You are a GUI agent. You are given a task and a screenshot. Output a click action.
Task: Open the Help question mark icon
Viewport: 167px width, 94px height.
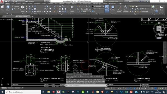tap(147, 1)
